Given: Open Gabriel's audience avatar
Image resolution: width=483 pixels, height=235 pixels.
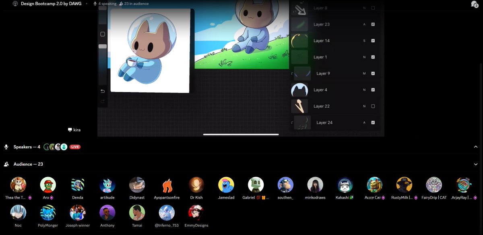Looking at the screenshot, I should (256, 185).
